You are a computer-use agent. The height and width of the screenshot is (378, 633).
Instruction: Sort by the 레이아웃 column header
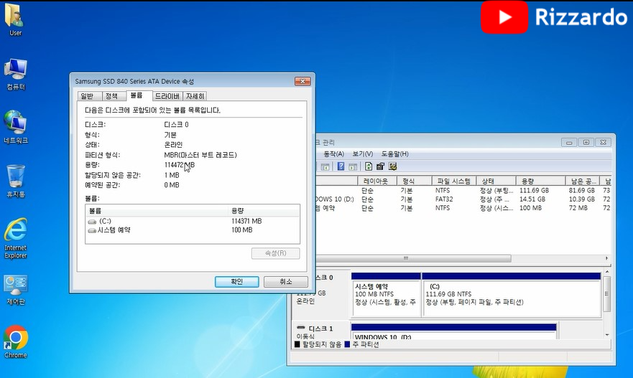(x=377, y=181)
